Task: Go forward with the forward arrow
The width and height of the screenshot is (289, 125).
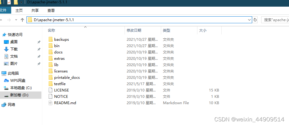Action: [x=9, y=20]
